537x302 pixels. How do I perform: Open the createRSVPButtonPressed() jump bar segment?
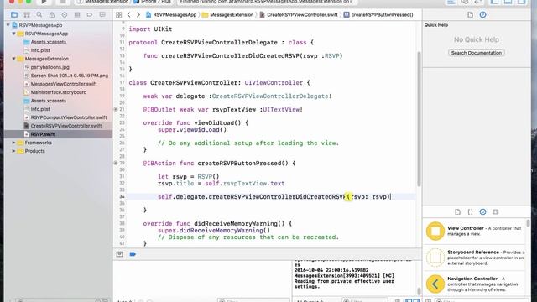[x=378, y=15]
